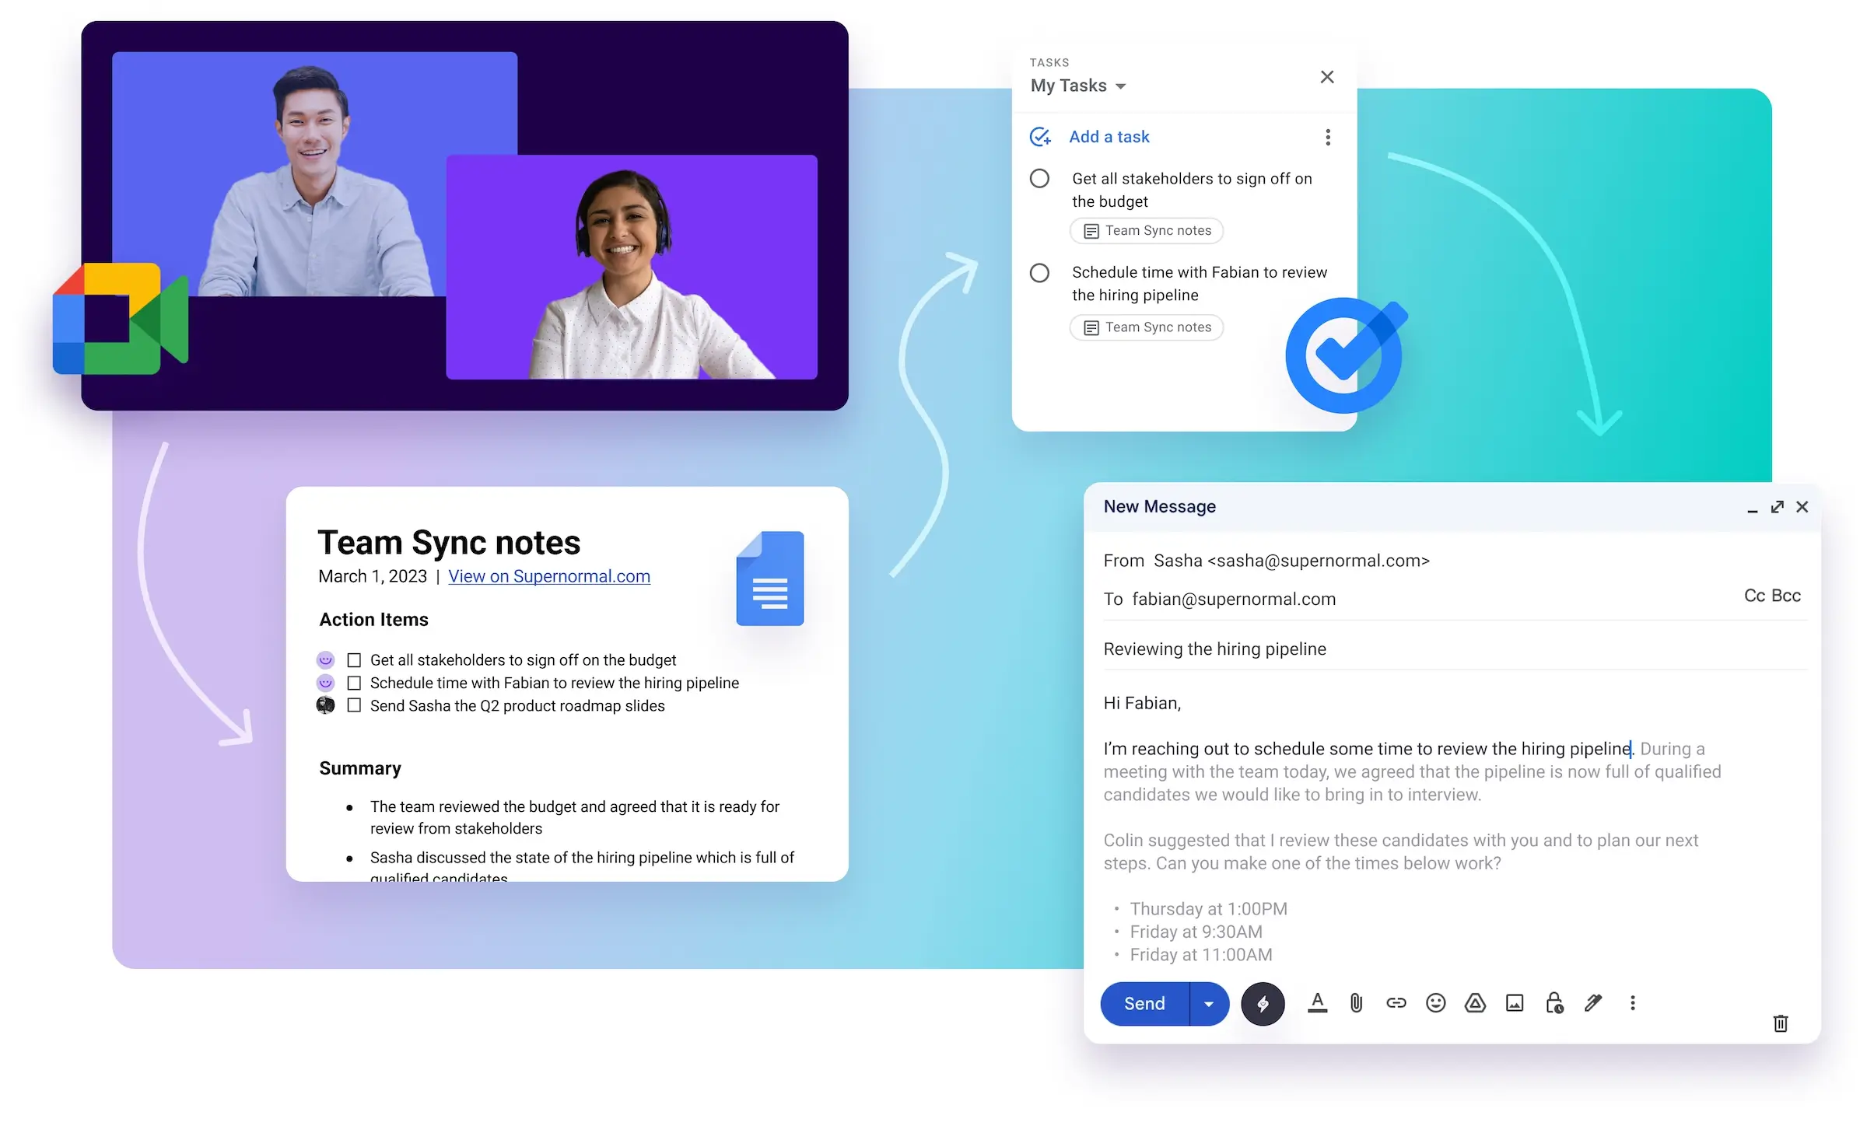Click the insert link icon
Viewport: 1867px width, 1126px height.
[x=1396, y=1003]
